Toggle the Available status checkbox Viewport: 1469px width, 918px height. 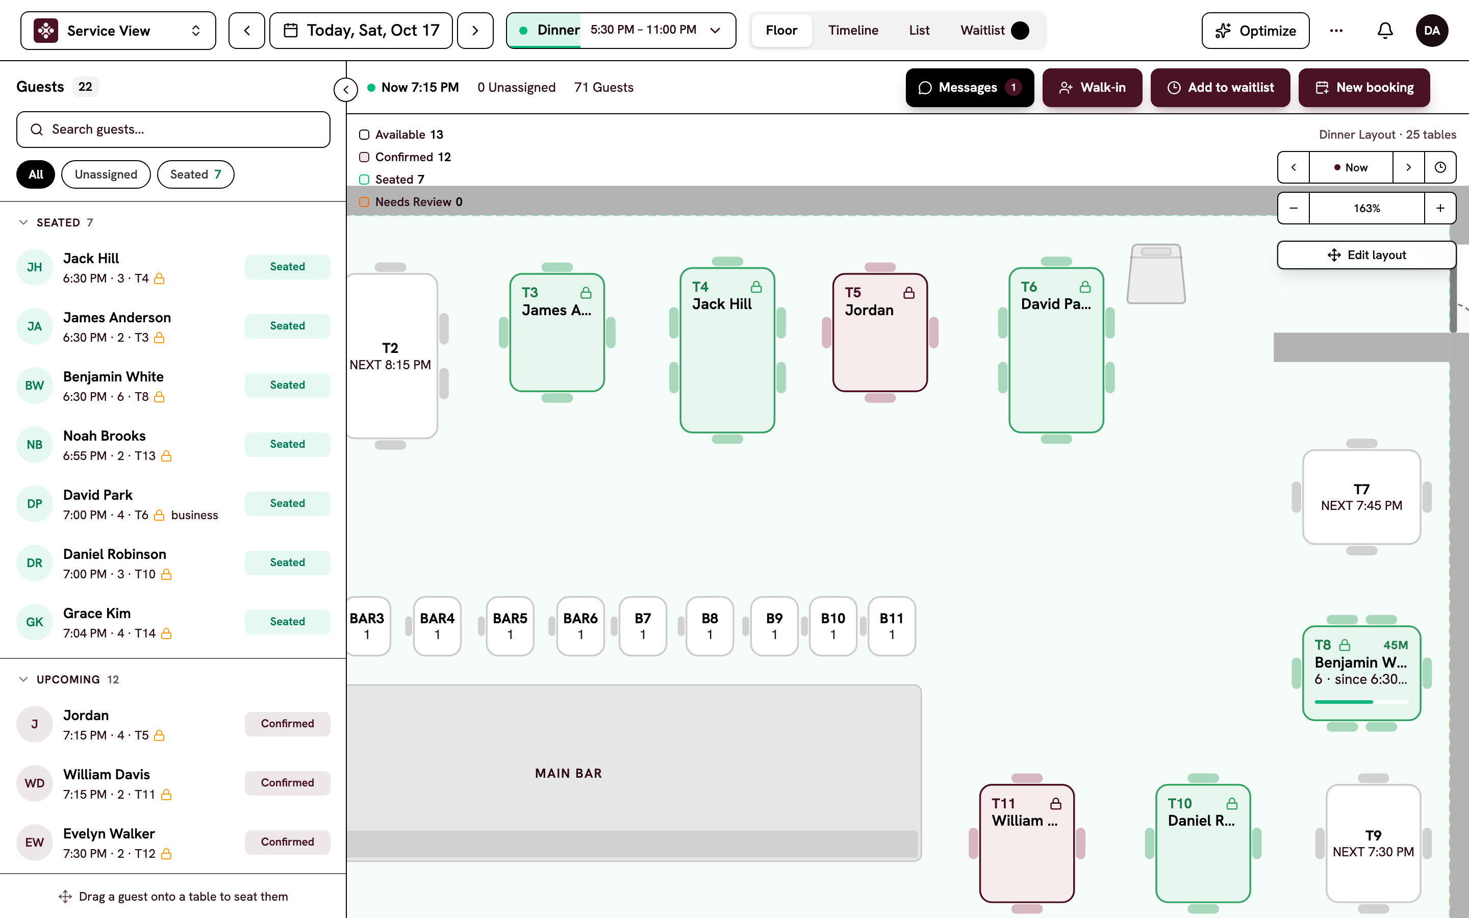(x=364, y=135)
